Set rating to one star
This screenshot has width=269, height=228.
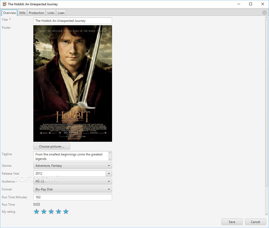[x=36, y=211]
